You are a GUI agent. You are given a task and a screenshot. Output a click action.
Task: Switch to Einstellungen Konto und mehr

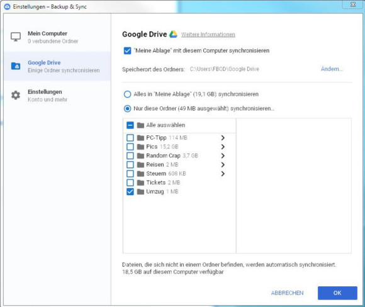point(57,96)
